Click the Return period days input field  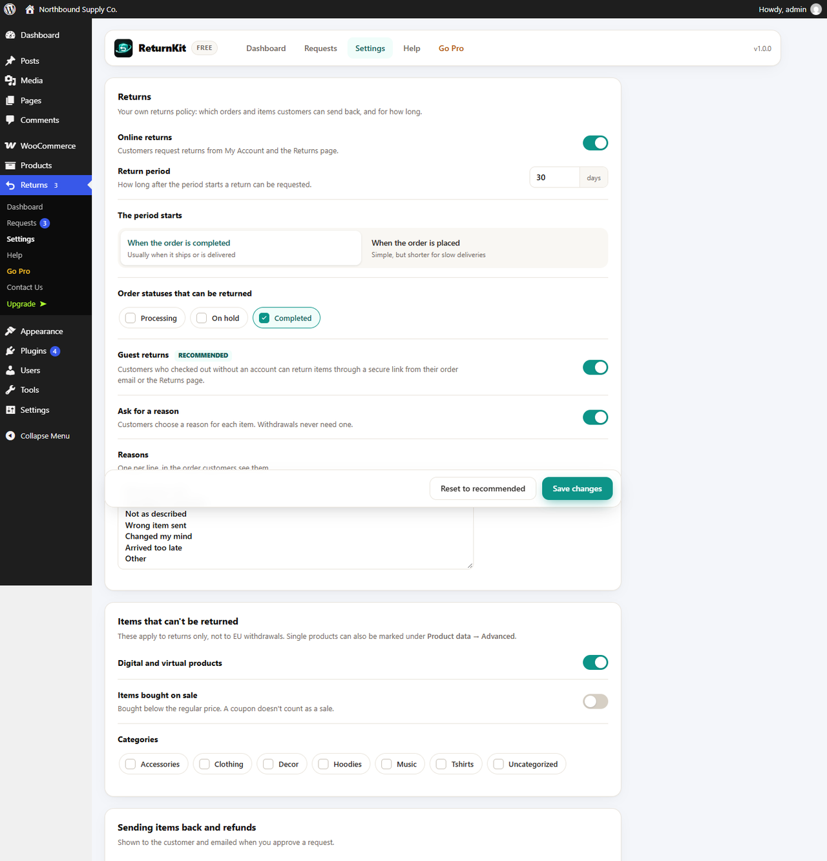click(x=554, y=178)
